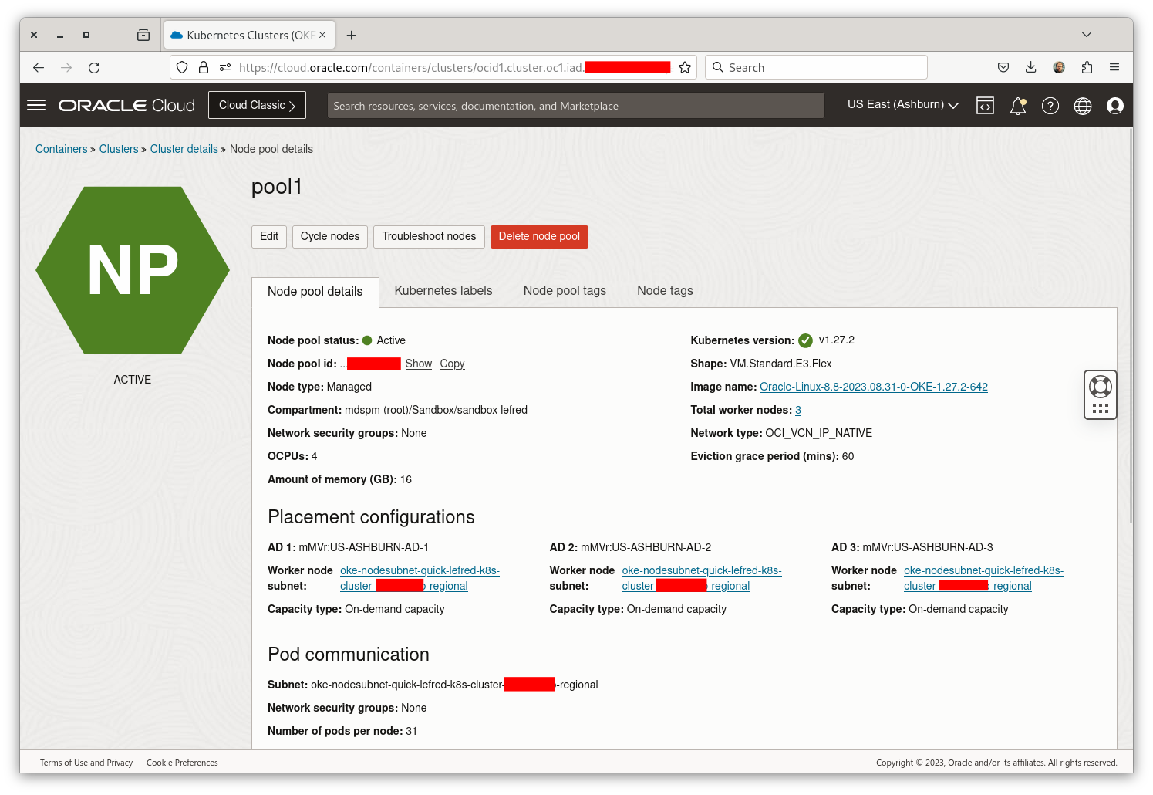Open the user profile avatar menu
The width and height of the screenshot is (1153, 795).
1115,106
